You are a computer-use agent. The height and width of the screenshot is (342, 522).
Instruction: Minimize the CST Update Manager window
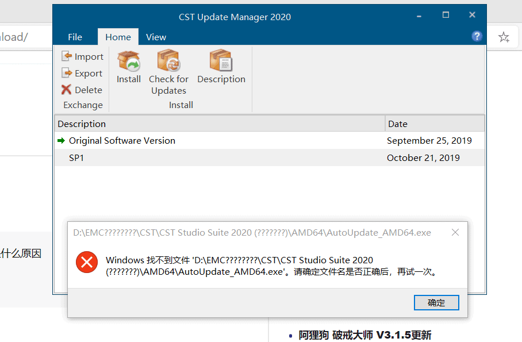tap(419, 16)
